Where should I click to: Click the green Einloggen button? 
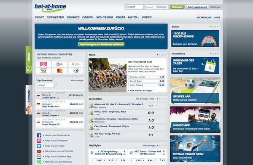tap(177, 7)
